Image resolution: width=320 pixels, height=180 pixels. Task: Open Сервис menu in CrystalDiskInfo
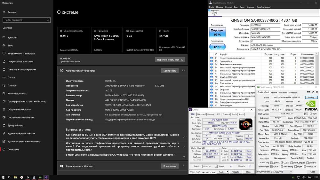(228, 7)
